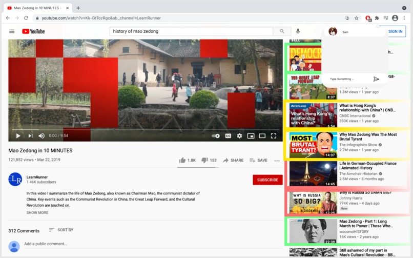Open LearnRunner channel name link

(x=37, y=177)
